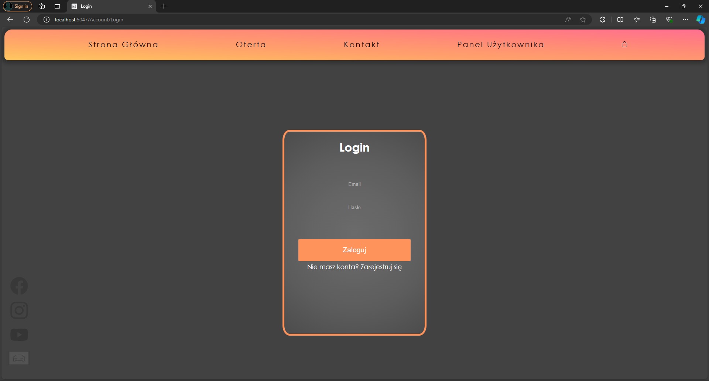This screenshot has width=709, height=381.
Task: Toggle split screen view
Action: 620,20
